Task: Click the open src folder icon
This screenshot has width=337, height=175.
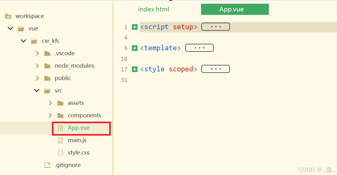Action: pos(47,91)
